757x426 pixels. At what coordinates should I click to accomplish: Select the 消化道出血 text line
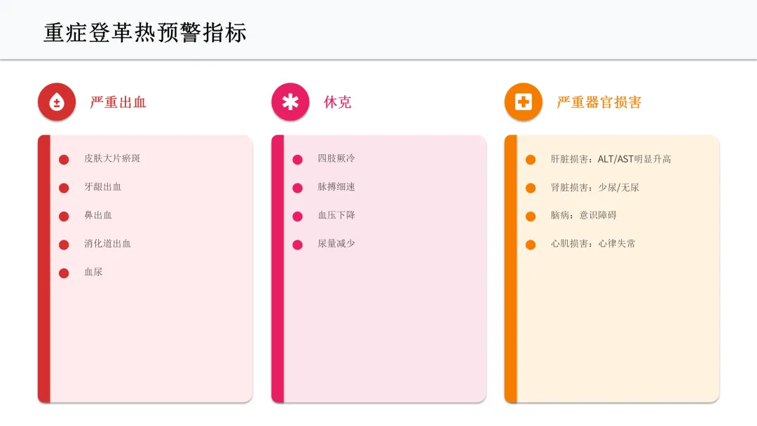click(x=107, y=244)
